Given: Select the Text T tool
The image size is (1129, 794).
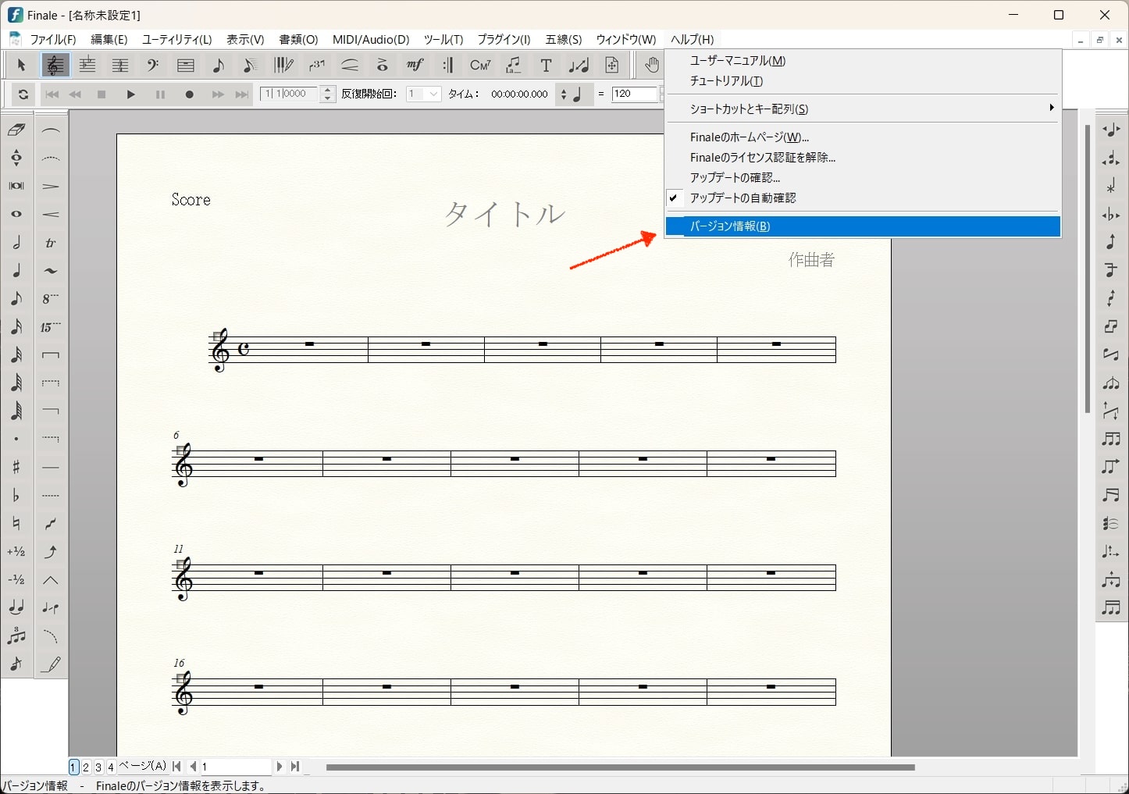Looking at the screenshot, I should click(546, 66).
